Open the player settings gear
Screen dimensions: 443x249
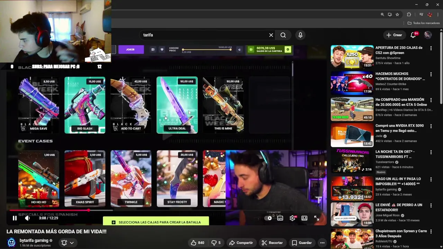click(292, 218)
